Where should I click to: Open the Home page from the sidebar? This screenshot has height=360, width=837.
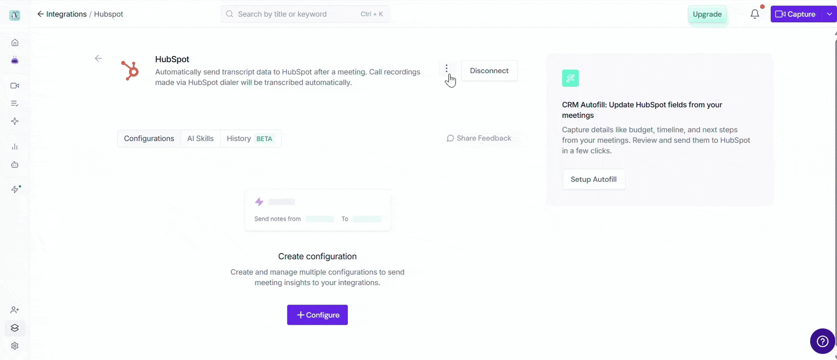[15, 43]
